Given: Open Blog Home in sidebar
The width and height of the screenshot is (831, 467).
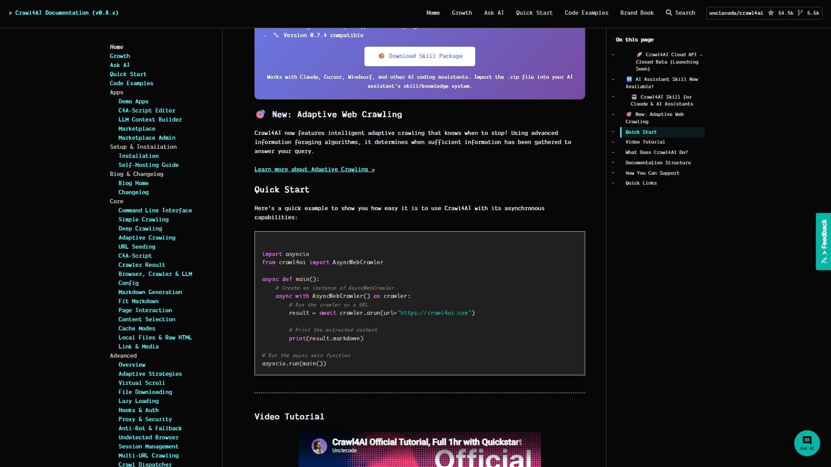Looking at the screenshot, I should click(x=133, y=183).
